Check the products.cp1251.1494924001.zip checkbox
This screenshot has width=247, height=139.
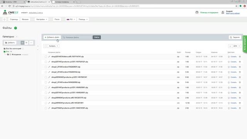[46, 93]
